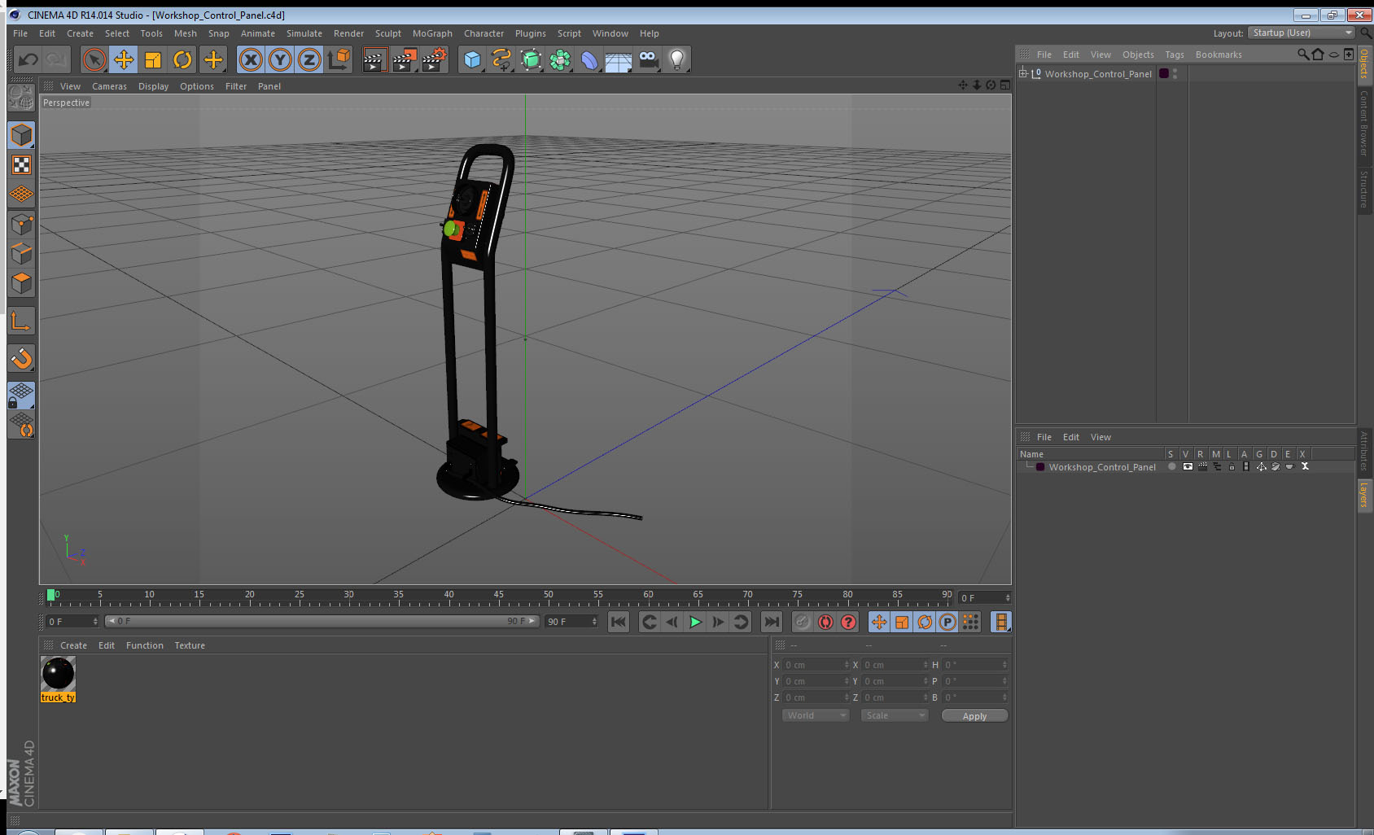
Task: Enable Model mode in left sidebar
Action: [22, 135]
